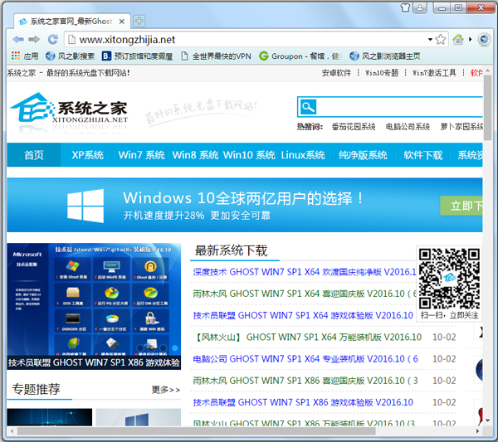Image resolution: width=498 pixels, height=442 pixels.
Task: Open 技术员联盟 WIN7 X86 游戏体验版 link
Action: 303,402
